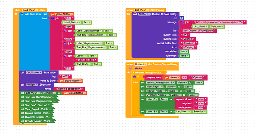Open Label_Datum component dropdown
Screen dimensions: 257x135
point(72,23)
